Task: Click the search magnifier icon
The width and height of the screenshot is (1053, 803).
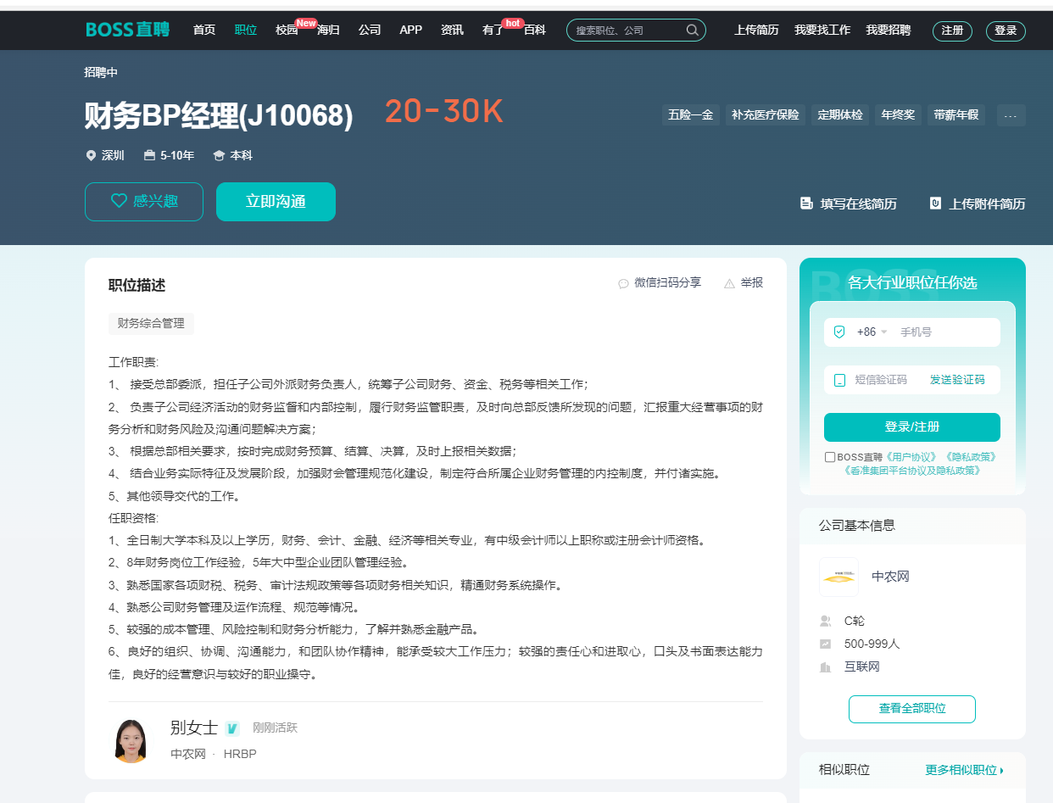Action: [692, 31]
